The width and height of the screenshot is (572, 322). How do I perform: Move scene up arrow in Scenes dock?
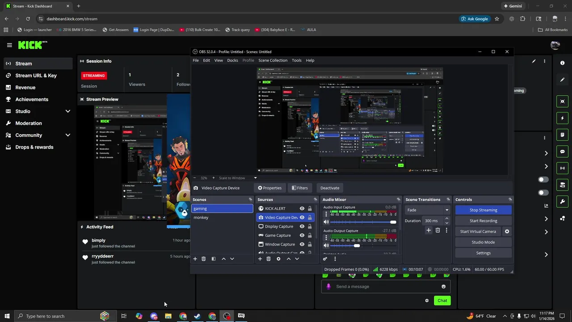pyautogui.click(x=223, y=259)
